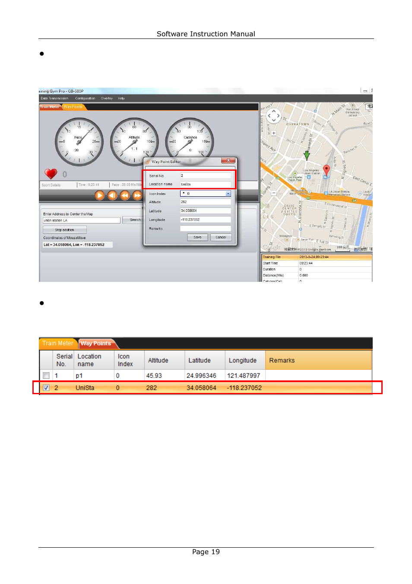Viewport: 412px width, 584px height.
Task: Click the Longitude field in editor
Action: (206, 220)
